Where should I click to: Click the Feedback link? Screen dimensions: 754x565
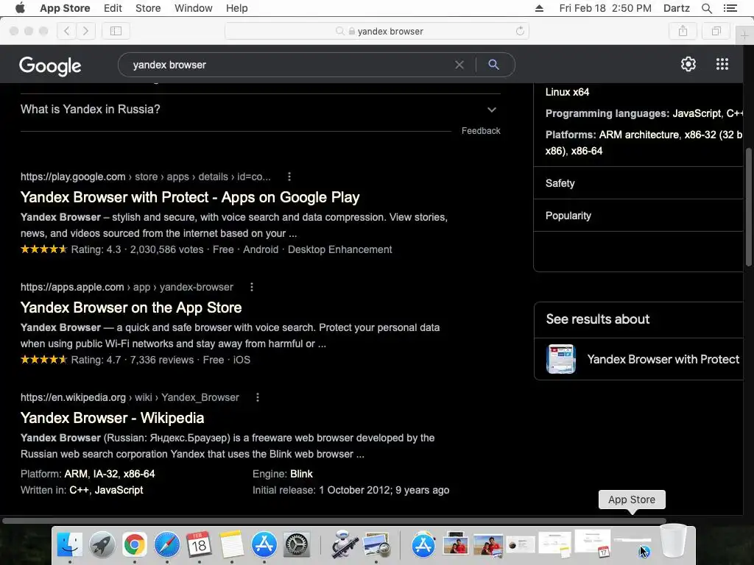tap(481, 131)
